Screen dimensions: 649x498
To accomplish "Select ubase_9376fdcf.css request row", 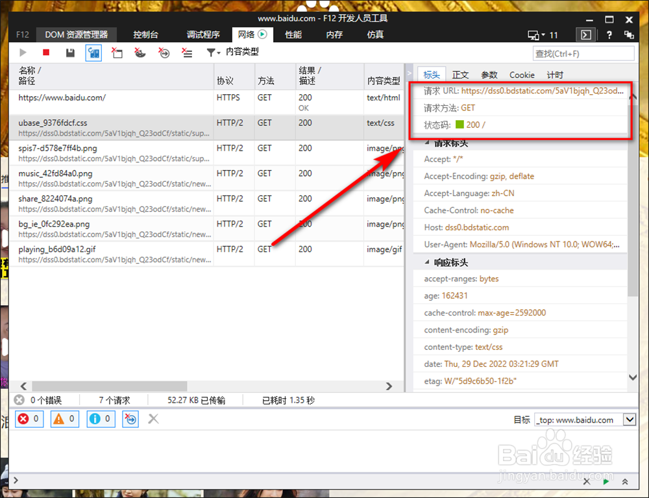I will [x=206, y=127].
